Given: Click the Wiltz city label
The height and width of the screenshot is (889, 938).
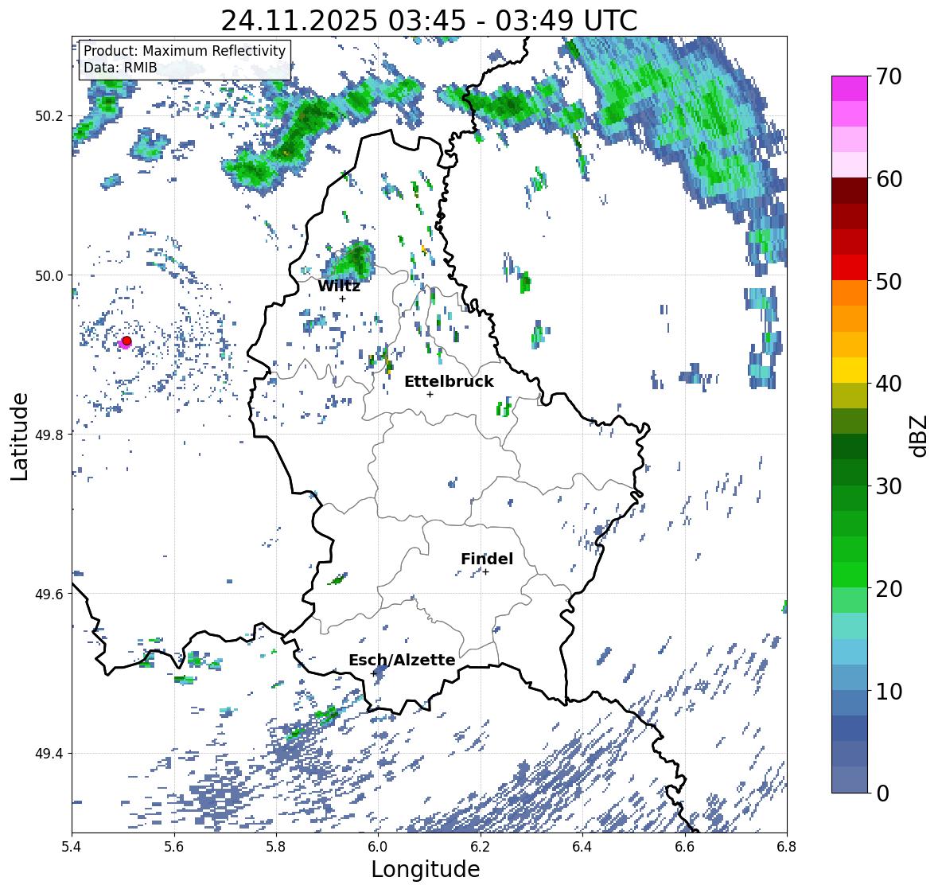Looking at the screenshot, I should click(339, 286).
